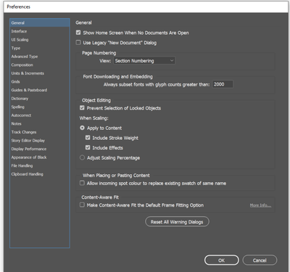
Task: Enable Use Legacy New Document Dialog checkbox
Action: point(78,43)
